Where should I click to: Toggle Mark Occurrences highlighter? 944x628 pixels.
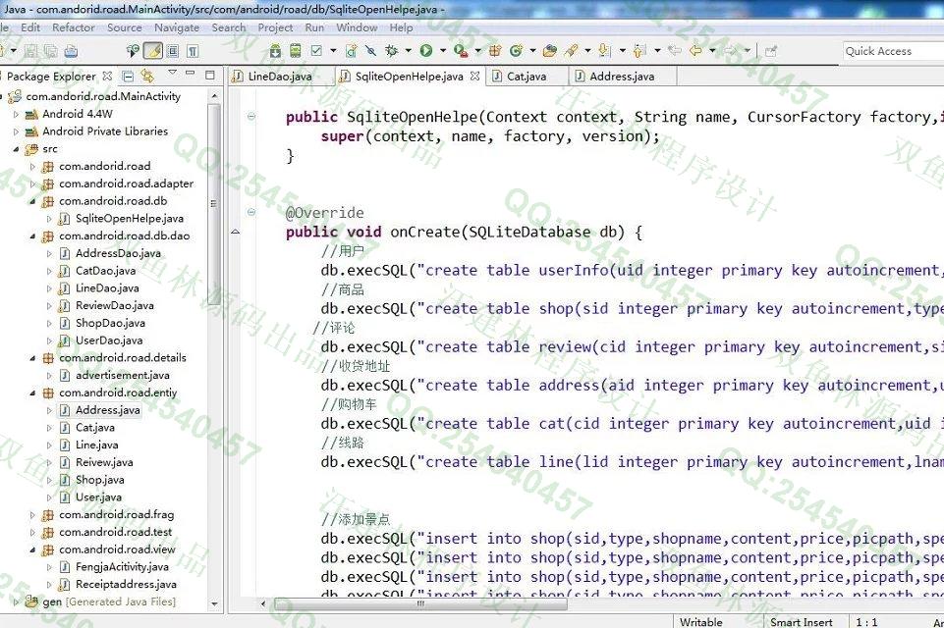(x=153, y=51)
